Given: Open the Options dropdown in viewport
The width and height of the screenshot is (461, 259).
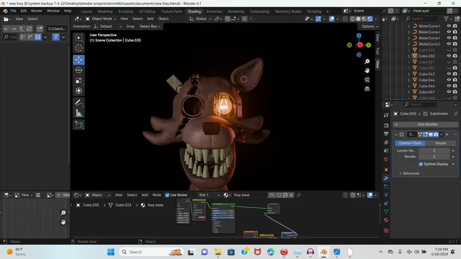Looking at the screenshot, I should [x=369, y=26].
